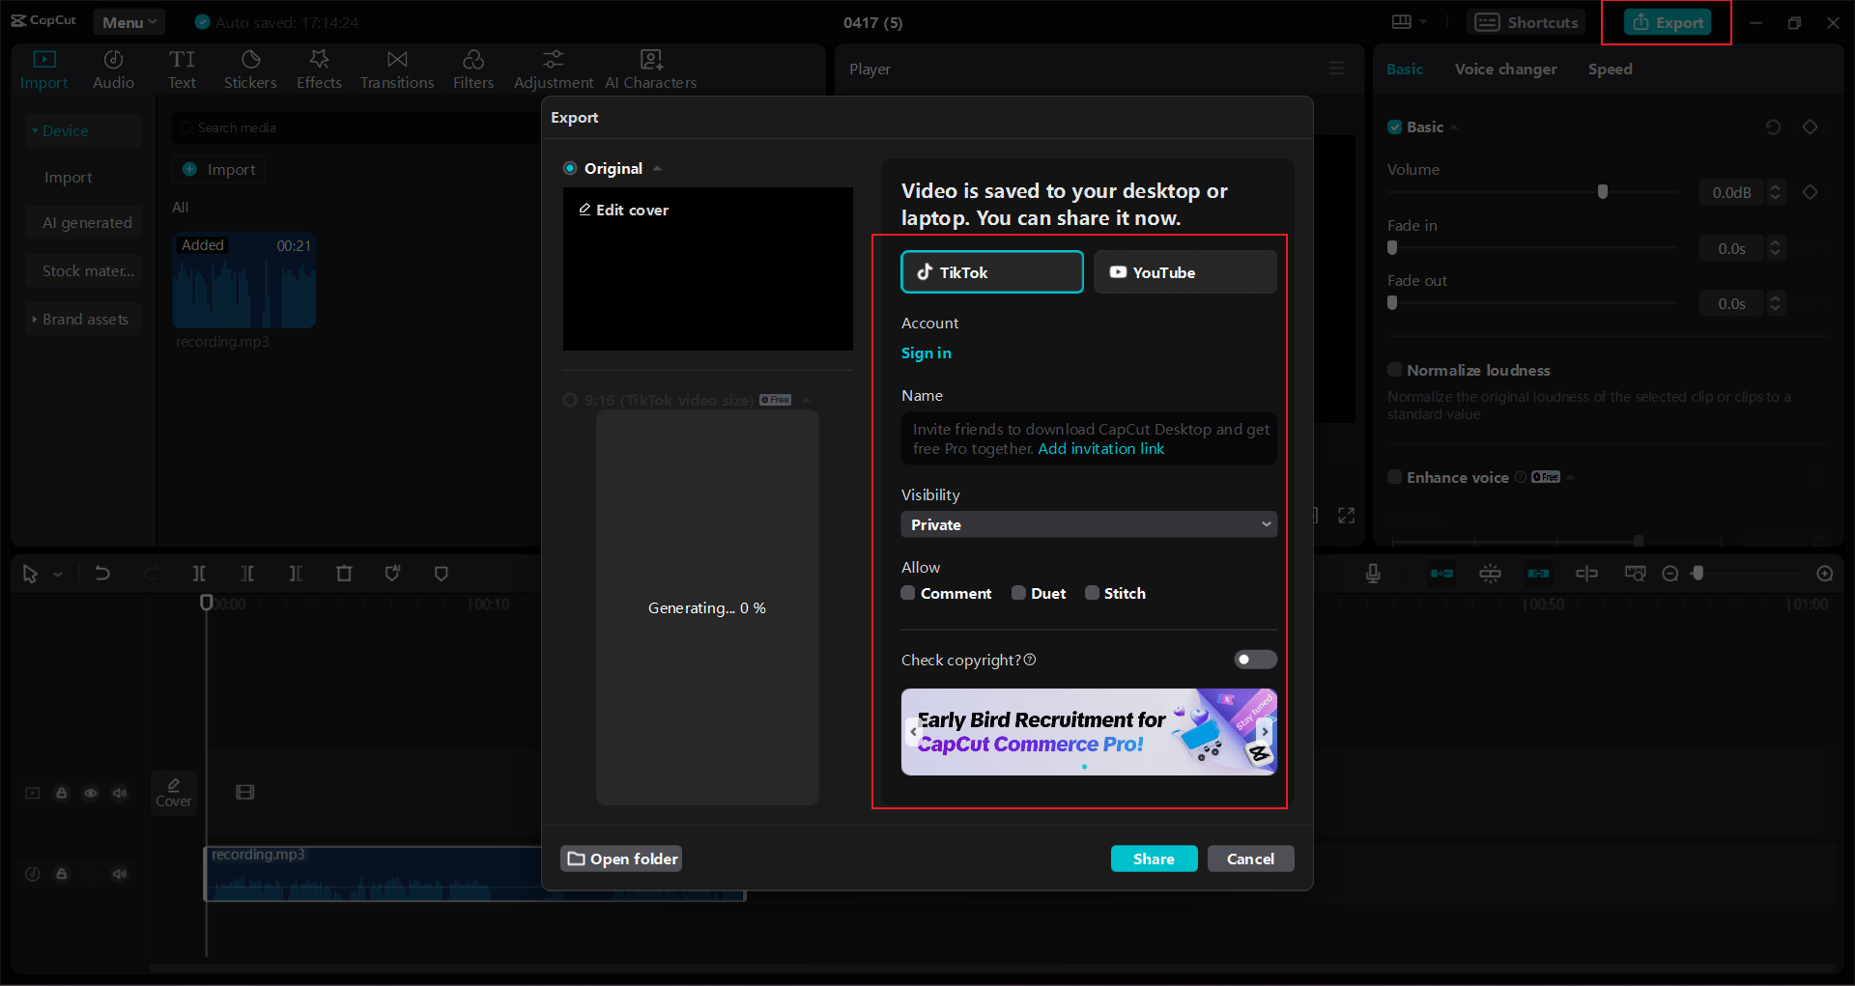Enable the Duet checkbox
This screenshot has width=1855, height=986.
coord(1018,593)
